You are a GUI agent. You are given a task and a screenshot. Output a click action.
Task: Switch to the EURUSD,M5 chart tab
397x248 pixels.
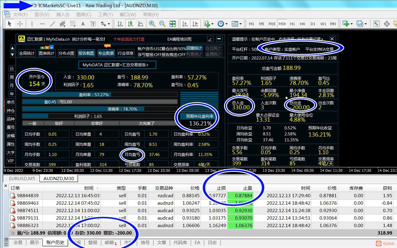point(22,179)
